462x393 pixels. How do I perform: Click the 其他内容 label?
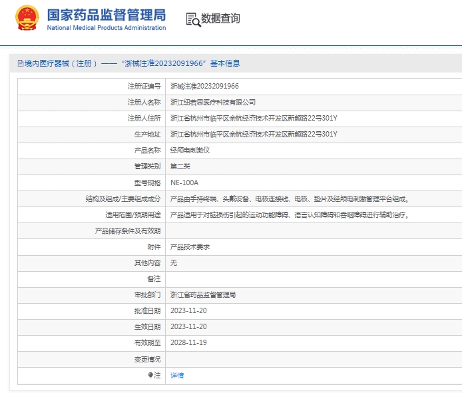[x=147, y=262]
